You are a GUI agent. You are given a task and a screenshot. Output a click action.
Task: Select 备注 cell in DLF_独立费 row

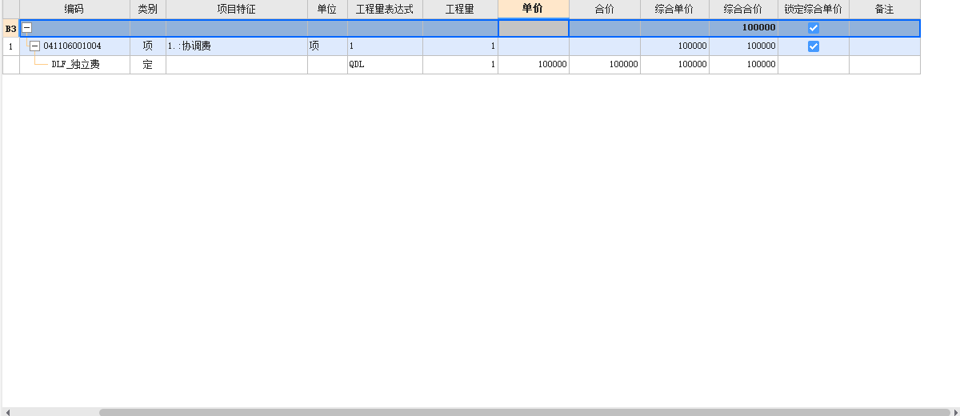[x=885, y=65]
